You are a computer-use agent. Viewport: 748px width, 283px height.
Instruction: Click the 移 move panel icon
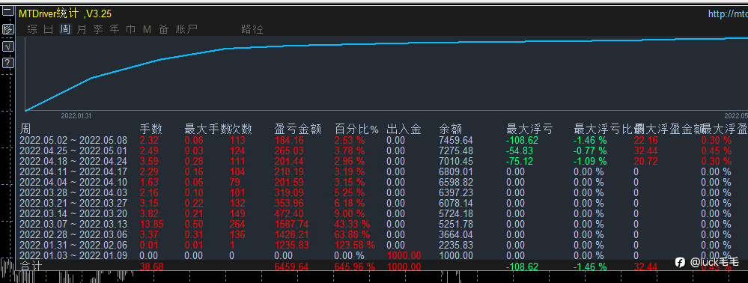(8, 30)
